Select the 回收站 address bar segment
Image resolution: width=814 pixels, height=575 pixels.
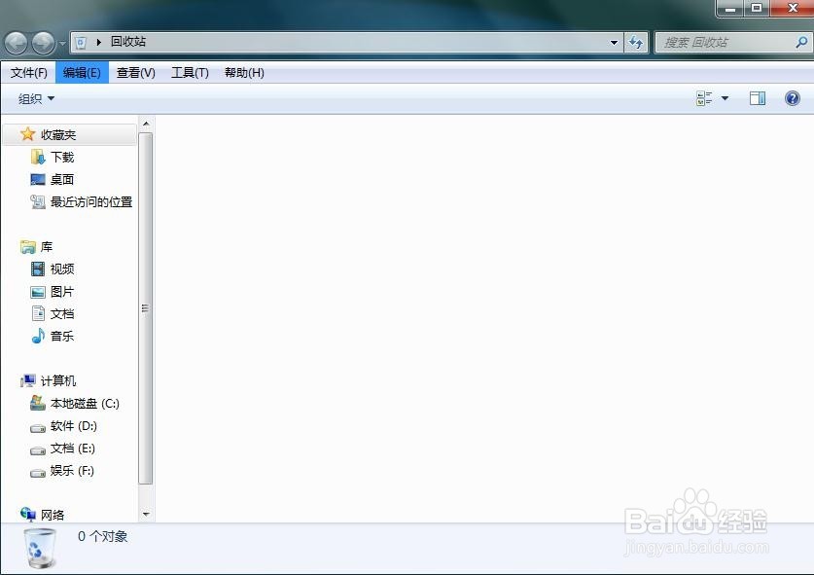(128, 42)
